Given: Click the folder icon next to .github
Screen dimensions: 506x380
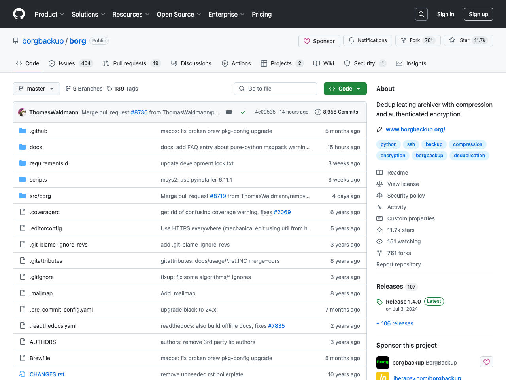Looking at the screenshot, I should tap(23, 131).
